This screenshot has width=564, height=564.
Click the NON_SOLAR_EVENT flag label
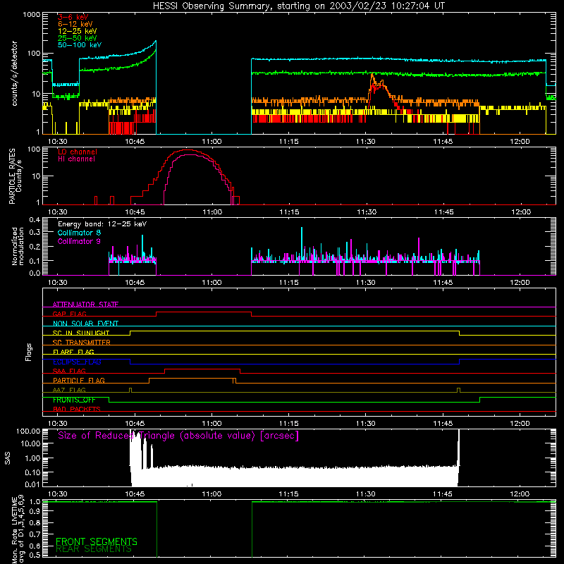click(85, 324)
